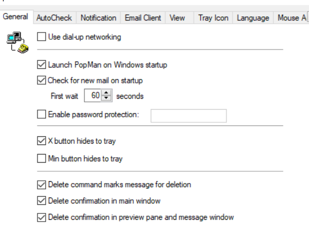Click the First wait seconds value field
The height and width of the screenshot is (241, 309).
[93, 96]
